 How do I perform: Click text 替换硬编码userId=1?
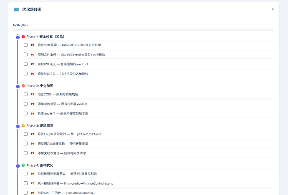[x=74, y=64]
